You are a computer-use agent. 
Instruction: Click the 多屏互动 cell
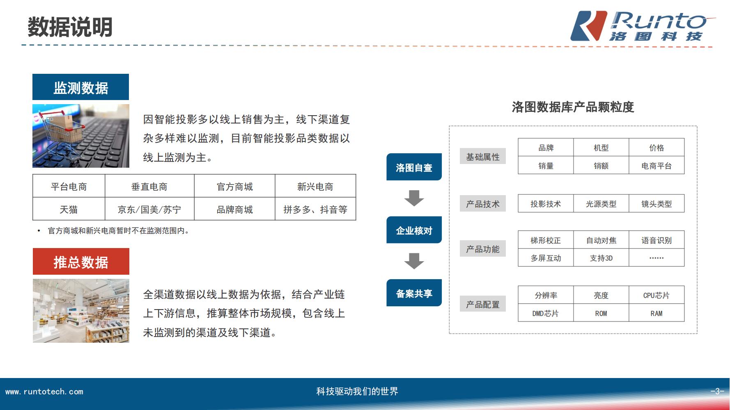[x=546, y=257]
